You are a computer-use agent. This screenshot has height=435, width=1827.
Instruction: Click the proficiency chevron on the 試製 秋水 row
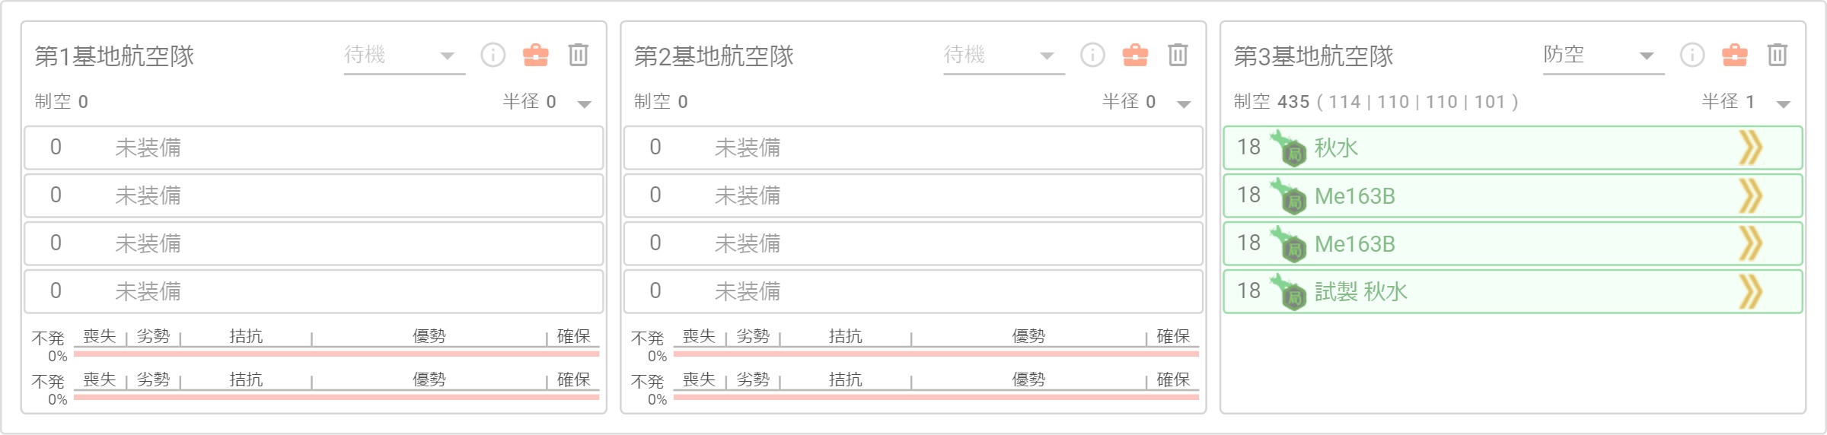click(x=1751, y=291)
